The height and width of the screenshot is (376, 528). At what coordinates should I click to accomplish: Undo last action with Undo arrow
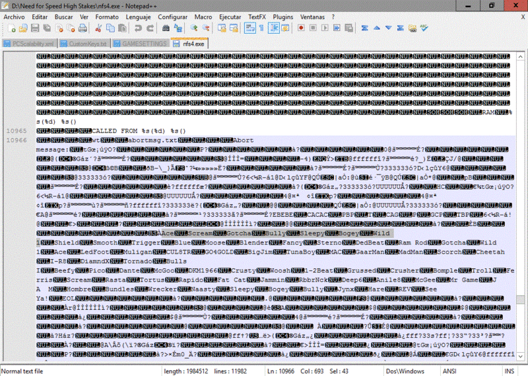(x=138, y=28)
